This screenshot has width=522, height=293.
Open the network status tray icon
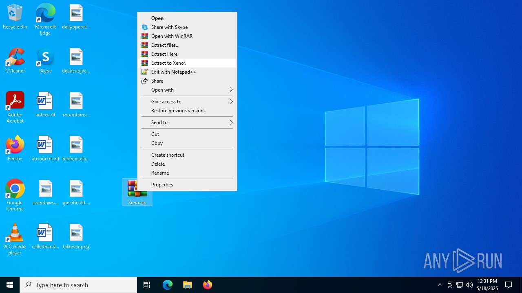point(460,285)
